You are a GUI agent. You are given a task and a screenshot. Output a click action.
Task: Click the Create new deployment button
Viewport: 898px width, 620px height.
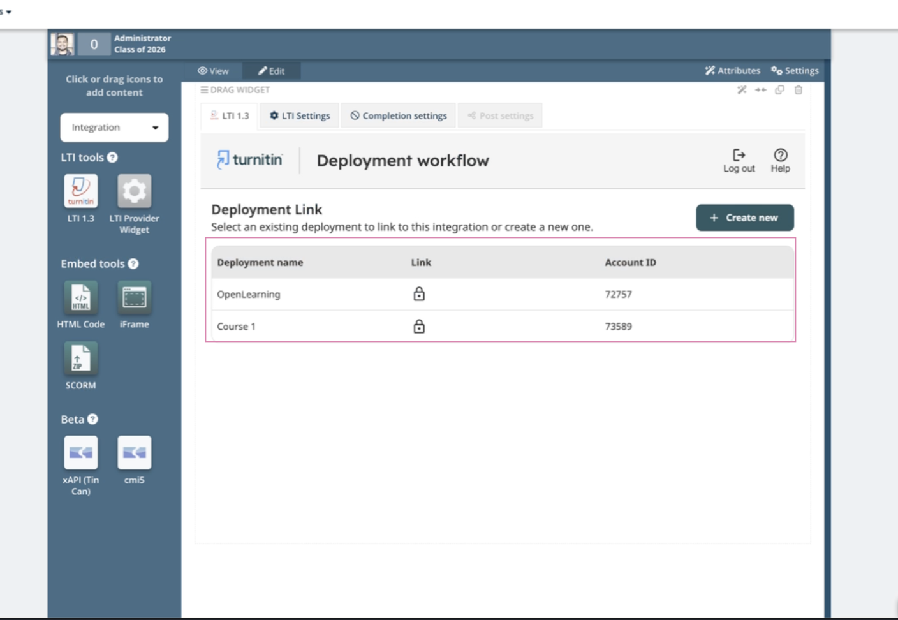744,218
